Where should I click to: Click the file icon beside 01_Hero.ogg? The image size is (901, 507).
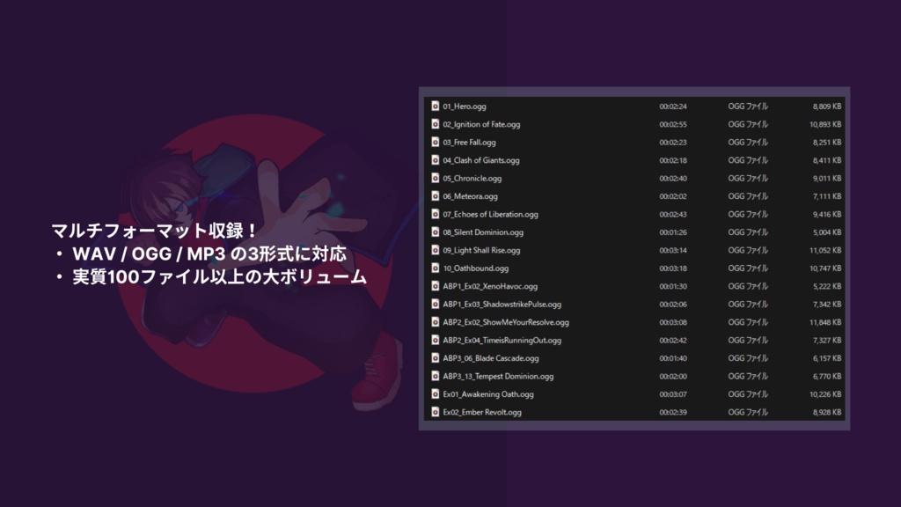(x=435, y=107)
